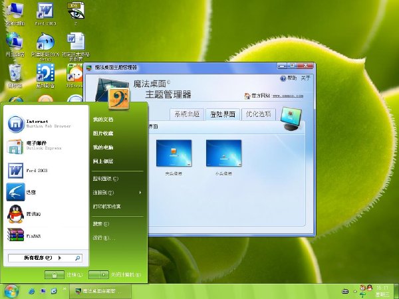Viewport: 399px width, 299px height.
Task: Open the Recycle Bin on desktop
Action: point(15,76)
